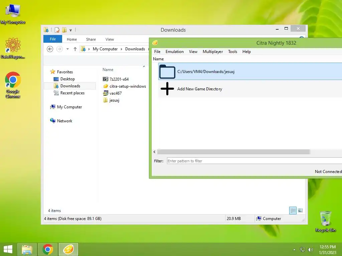Image resolution: width=342 pixels, height=256 pixels.
Task: Switch to File Explorer on taskbar
Action: click(x=27, y=249)
